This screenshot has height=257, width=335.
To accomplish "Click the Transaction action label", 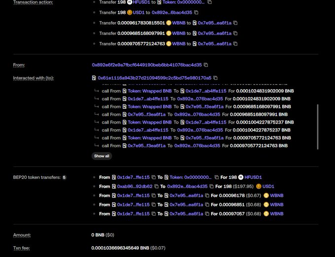I will click(x=33, y=2).
